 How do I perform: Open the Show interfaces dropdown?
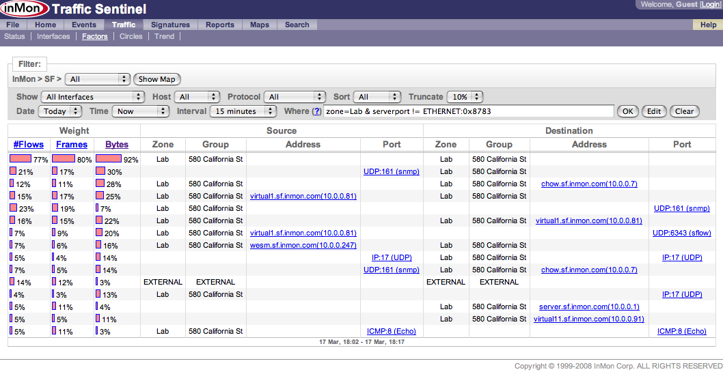coord(93,97)
